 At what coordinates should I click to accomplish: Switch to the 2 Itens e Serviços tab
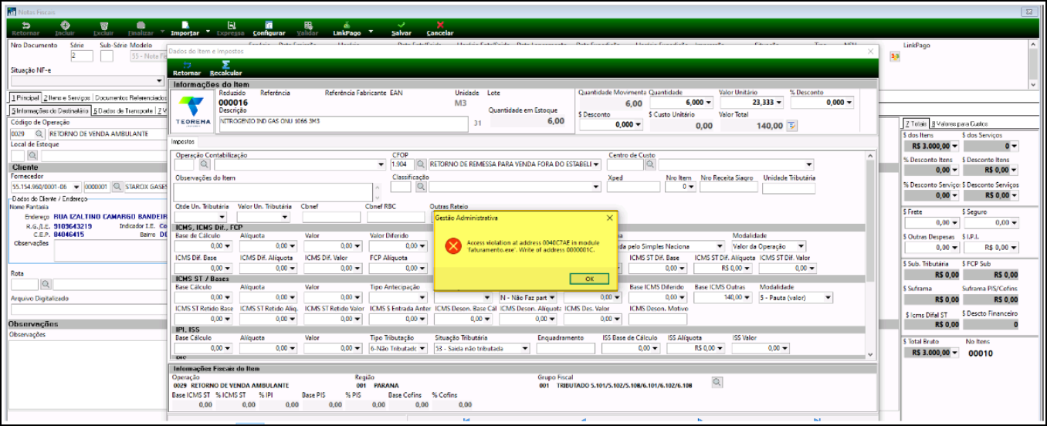(66, 98)
